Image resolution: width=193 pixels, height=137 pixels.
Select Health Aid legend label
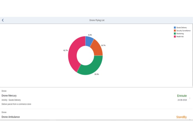click(x=180, y=37)
